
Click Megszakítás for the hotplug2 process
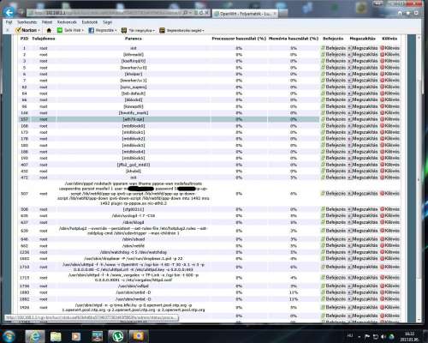point(362,231)
